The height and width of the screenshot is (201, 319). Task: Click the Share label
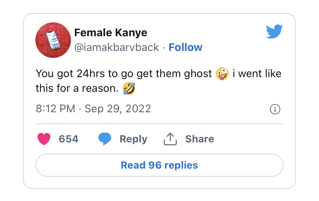pos(200,139)
